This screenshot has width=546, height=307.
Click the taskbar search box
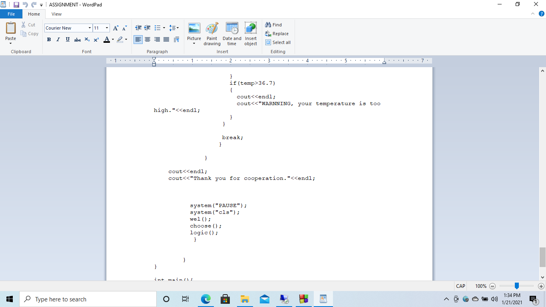pyautogui.click(x=88, y=299)
